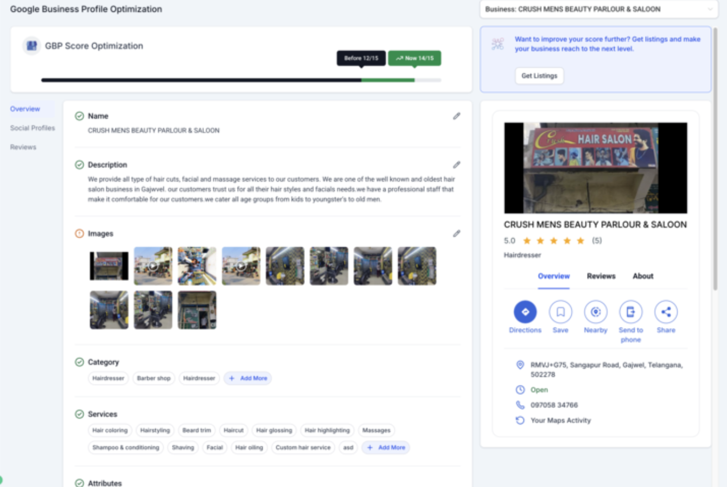Click the Hairstyling service chip

(155, 431)
